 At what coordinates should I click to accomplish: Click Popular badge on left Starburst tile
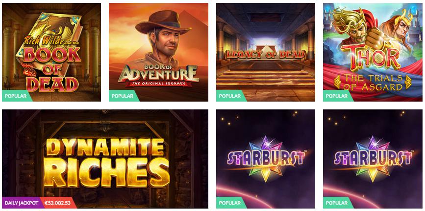tap(231, 203)
